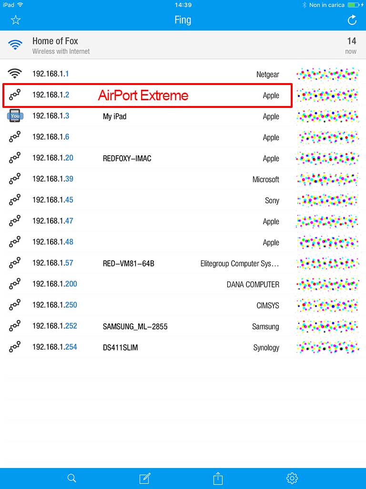Image resolution: width=366 pixels, height=489 pixels.
Task: Tap the node icon for 192.168.1.254
Action: click(x=15, y=347)
